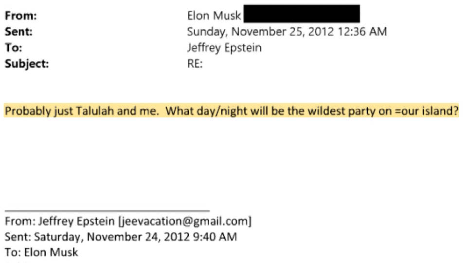Click the quoted Saturday, November 24 sent line
Screen dimensions: 467x263
coord(121,237)
